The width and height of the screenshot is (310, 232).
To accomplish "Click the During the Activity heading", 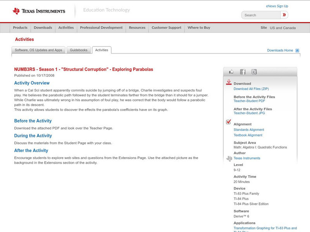I will pyautogui.click(x=33, y=136).
